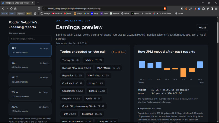Go to the browser home page icon
Screen dimensions: 219x123
pos(16,8)
